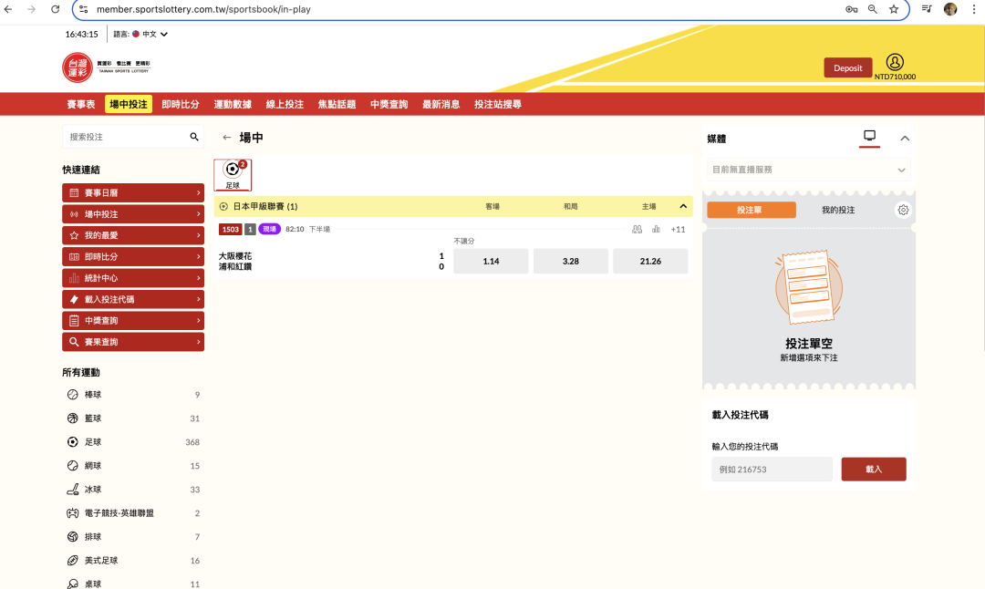This screenshot has width=985, height=589.
Task: Click the Taiwan Sports Lottery logo
Action: tap(106, 67)
